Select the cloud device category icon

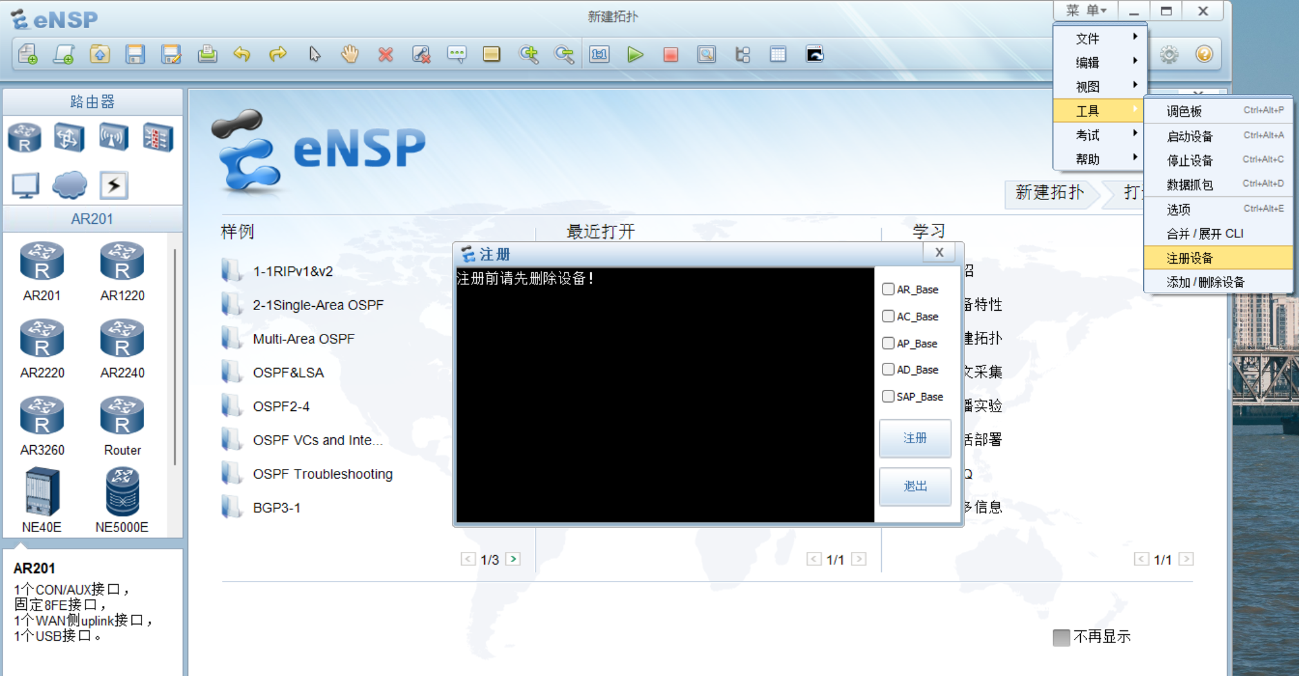coord(70,185)
